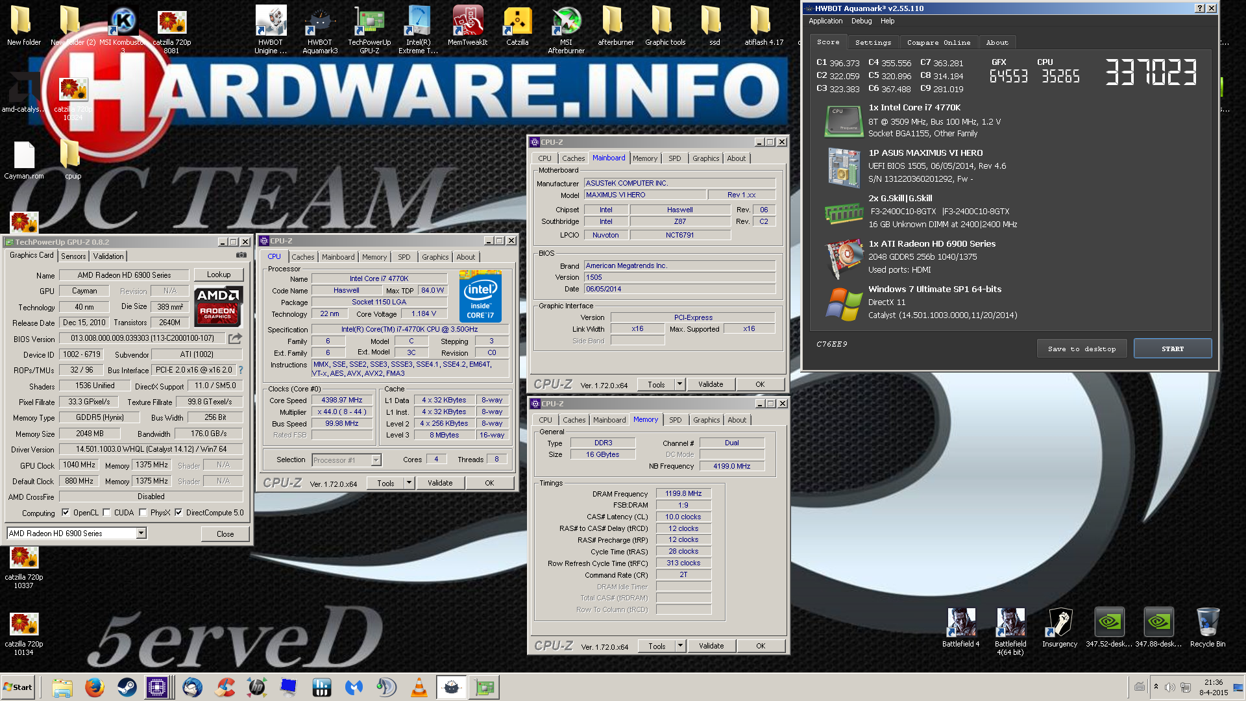This screenshot has height=701, width=1246.
Task: Toggle the CUDA checkbox in GPU-Z
Action: (106, 513)
